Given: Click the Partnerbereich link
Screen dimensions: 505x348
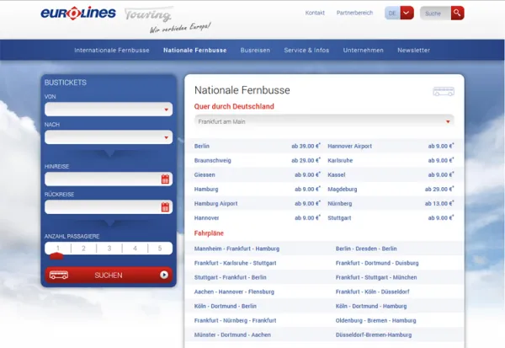Looking at the screenshot, I should pos(354,13).
